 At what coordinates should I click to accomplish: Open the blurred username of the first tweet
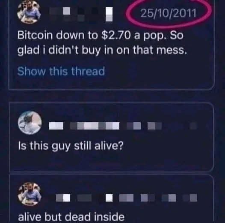click(x=81, y=14)
